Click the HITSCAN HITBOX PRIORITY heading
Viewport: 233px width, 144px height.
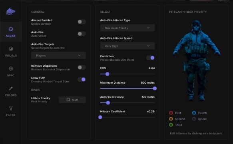(188, 12)
